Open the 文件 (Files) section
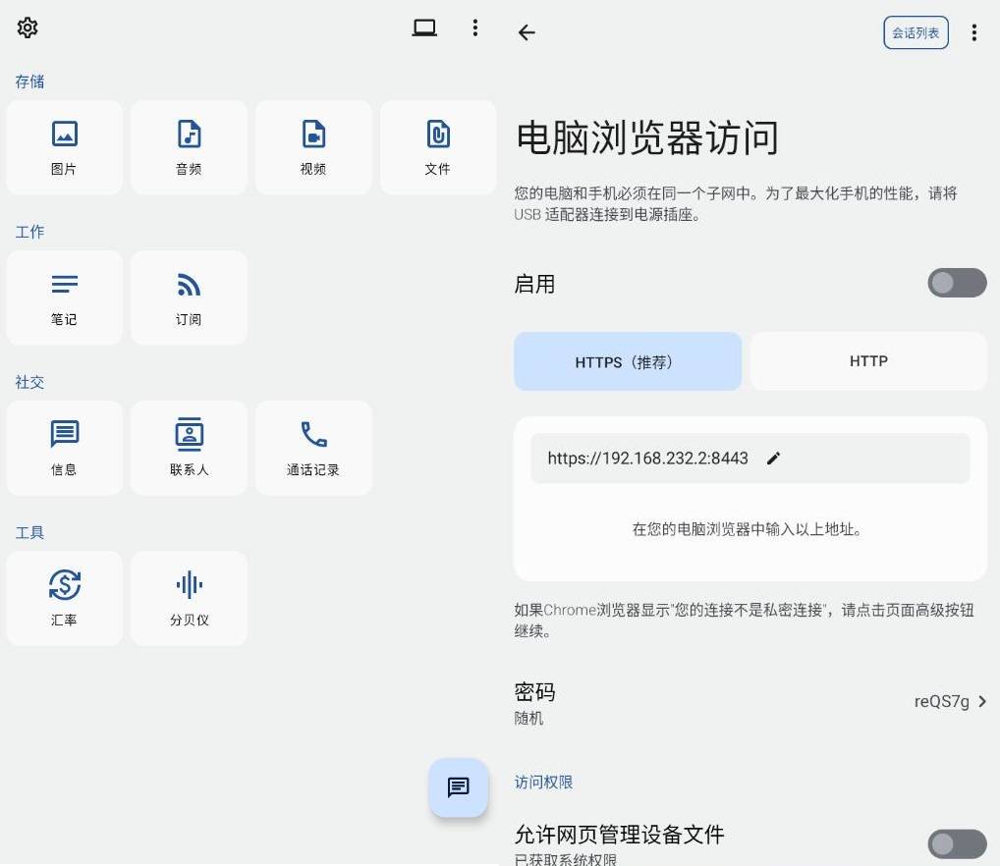Image resolution: width=1000 pixels, height=866 pixels. pos(438,147)
